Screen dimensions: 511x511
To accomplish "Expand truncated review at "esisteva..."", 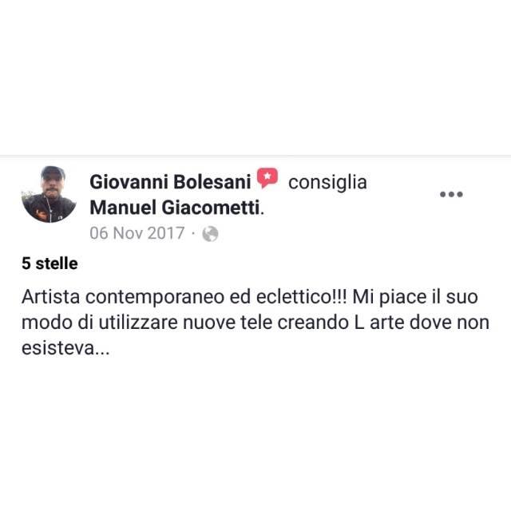I will tap(65, 348).
